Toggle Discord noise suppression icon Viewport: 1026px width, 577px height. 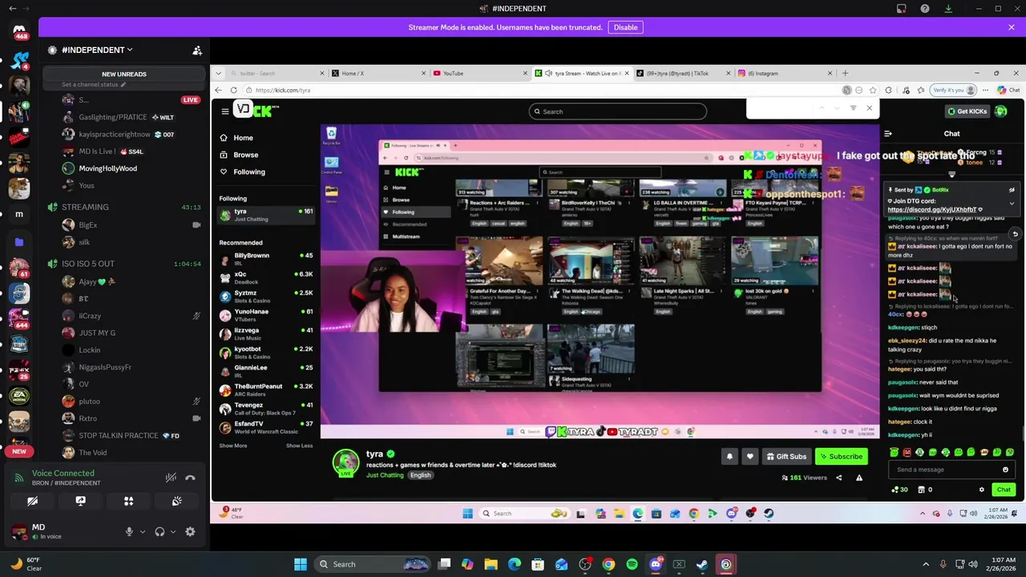(171, 478)
